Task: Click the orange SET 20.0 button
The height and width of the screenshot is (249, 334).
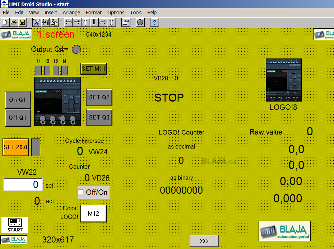Action: coord(16,147)
